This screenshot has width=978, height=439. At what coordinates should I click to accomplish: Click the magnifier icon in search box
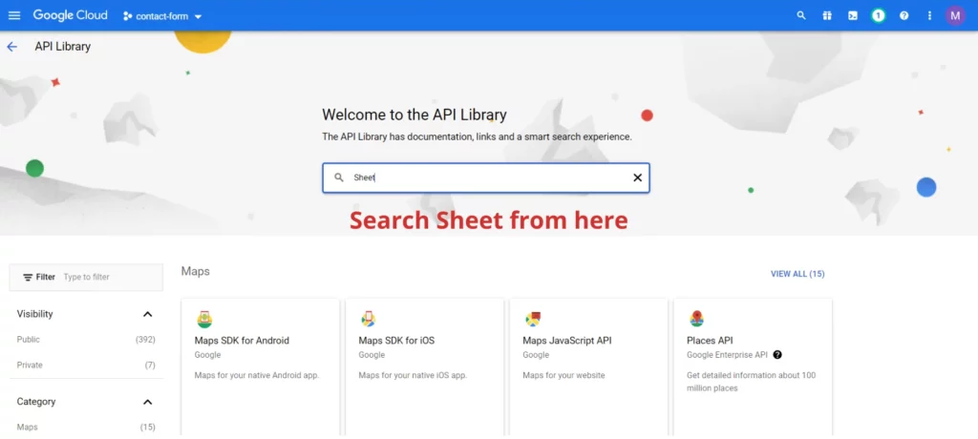[339, 178]
